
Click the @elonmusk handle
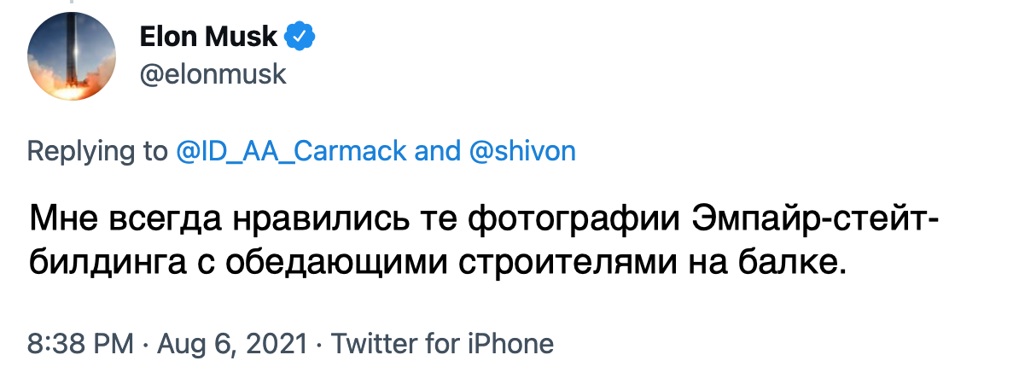point(213,75)
